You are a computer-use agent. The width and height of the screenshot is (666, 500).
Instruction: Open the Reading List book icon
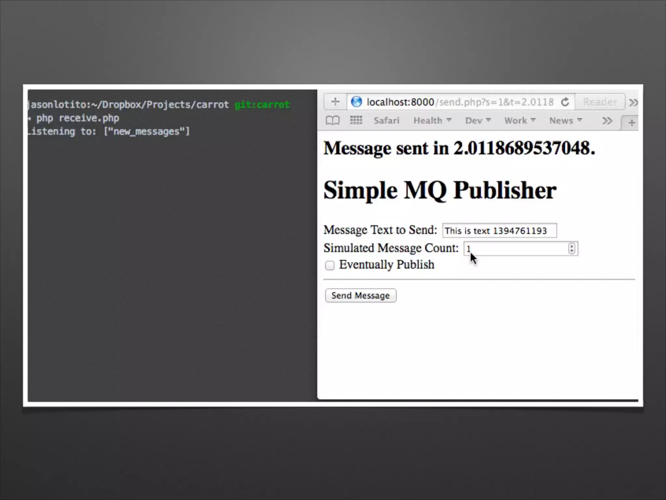(332, 121)
